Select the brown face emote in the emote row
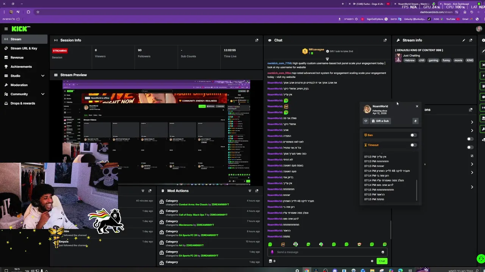The width and height of the screenshot is (485, 272). point(283,244)
